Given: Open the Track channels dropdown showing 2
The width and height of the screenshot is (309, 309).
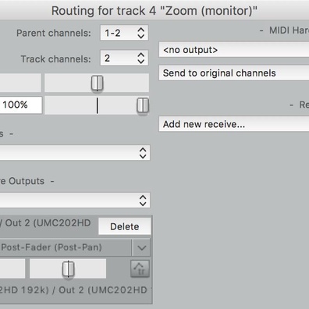Looking at the screenshot, I should click(124, 58).
